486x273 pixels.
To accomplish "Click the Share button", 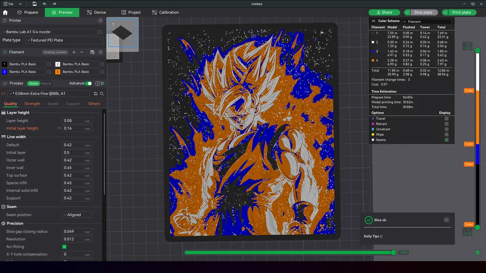I will (384, 12).
